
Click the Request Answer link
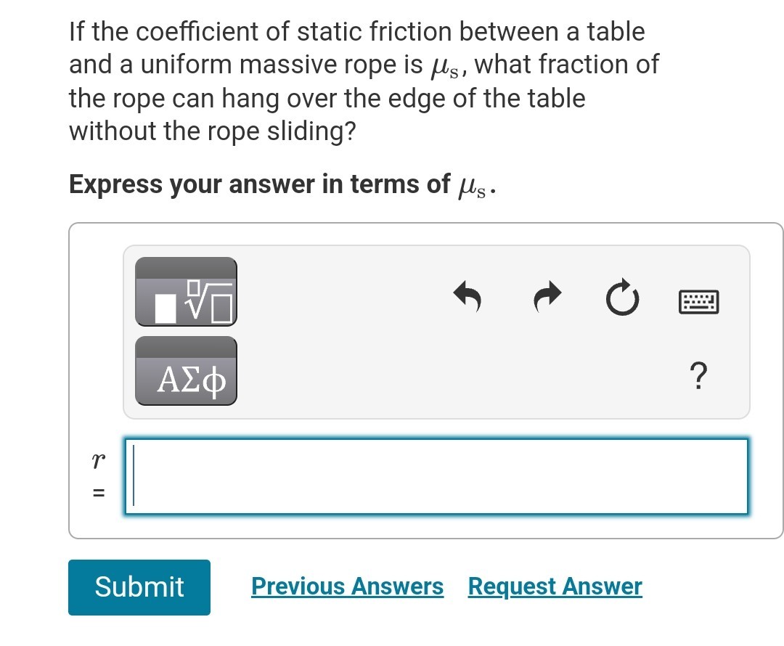pos(555,586)
